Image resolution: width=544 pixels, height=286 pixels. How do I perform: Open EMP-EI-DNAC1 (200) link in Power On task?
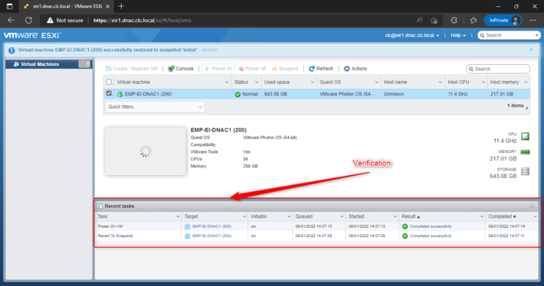(212, 226)
